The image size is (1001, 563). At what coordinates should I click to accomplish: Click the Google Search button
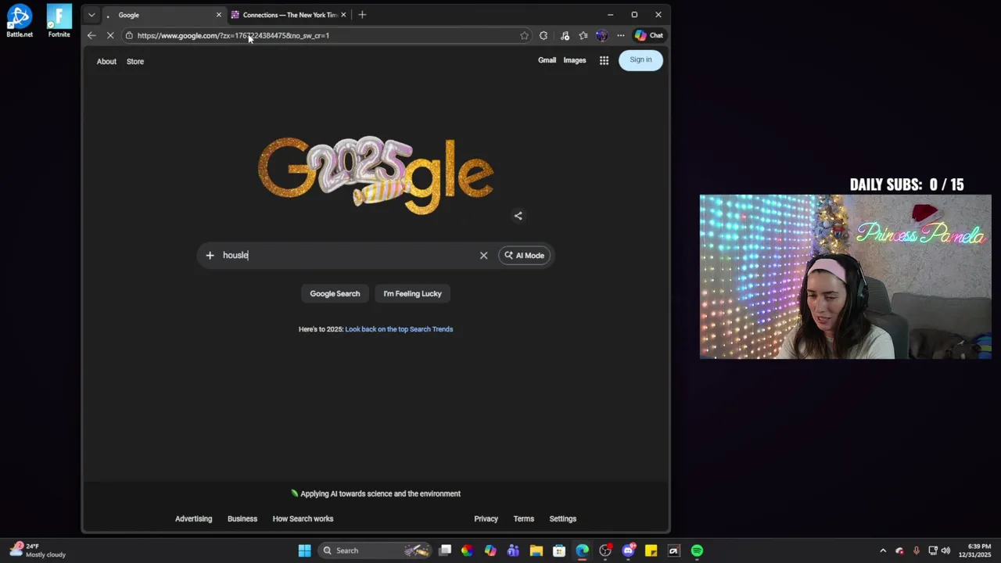pos(335,293)
